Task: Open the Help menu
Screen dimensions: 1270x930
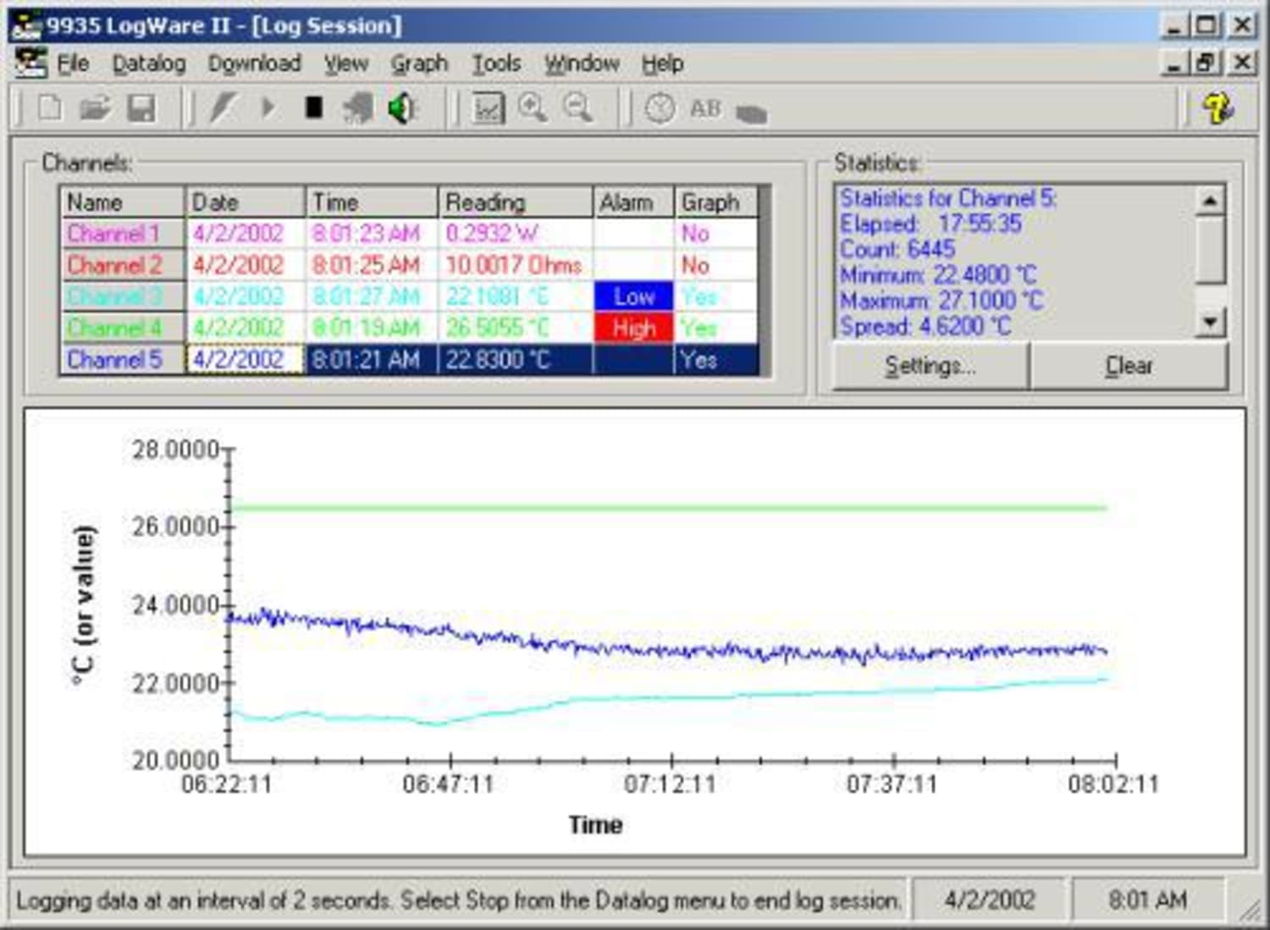Action: pos(662,64)
